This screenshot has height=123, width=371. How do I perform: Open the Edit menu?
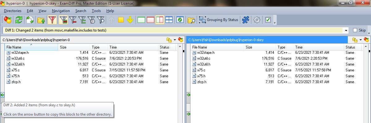coord(30,11)
